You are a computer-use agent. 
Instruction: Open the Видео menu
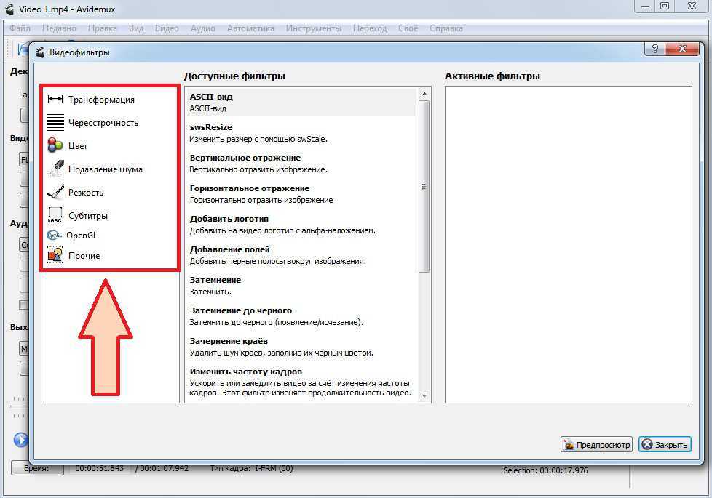click(x=167, y=28)
